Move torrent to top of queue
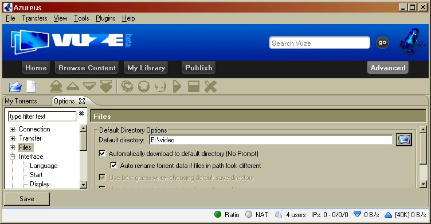 pos(56,86)
